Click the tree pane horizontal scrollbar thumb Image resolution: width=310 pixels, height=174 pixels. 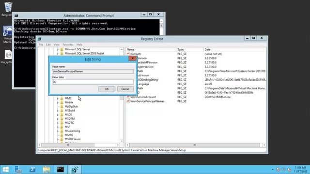point(68,145)
